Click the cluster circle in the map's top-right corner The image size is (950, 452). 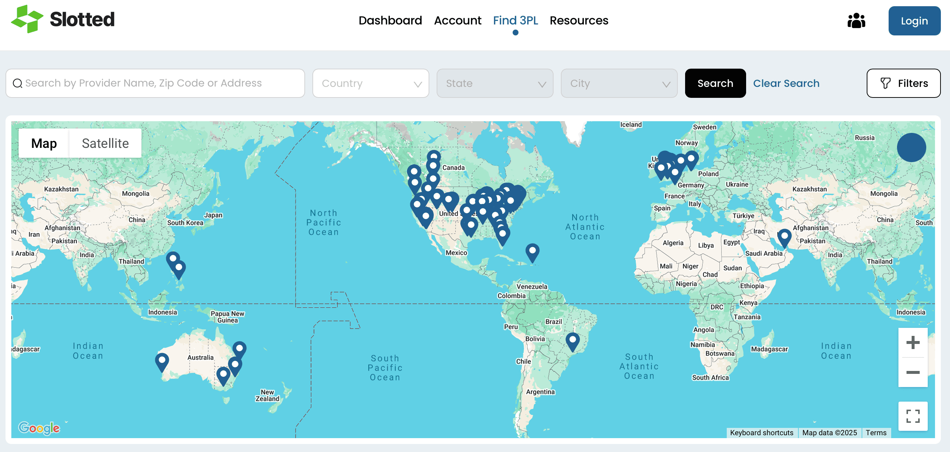pos(912,148)
